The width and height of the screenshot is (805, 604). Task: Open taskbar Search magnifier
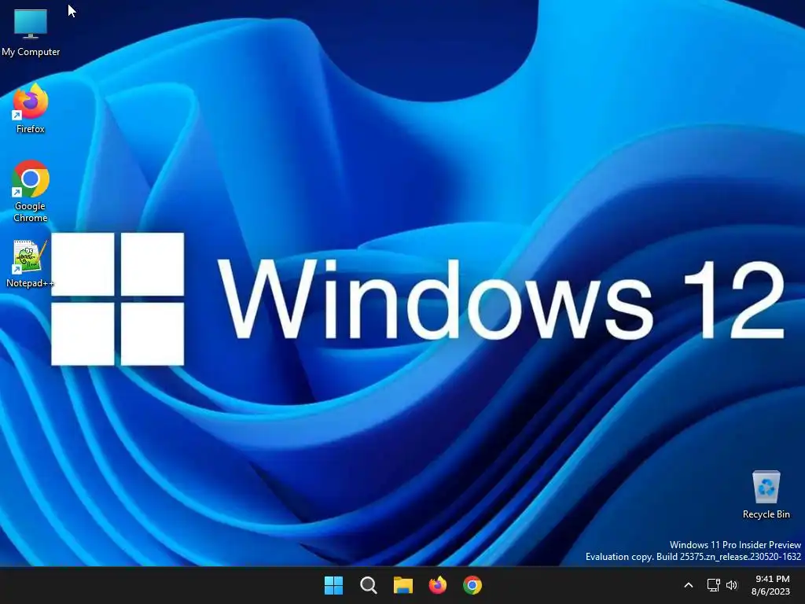point(368,585)
